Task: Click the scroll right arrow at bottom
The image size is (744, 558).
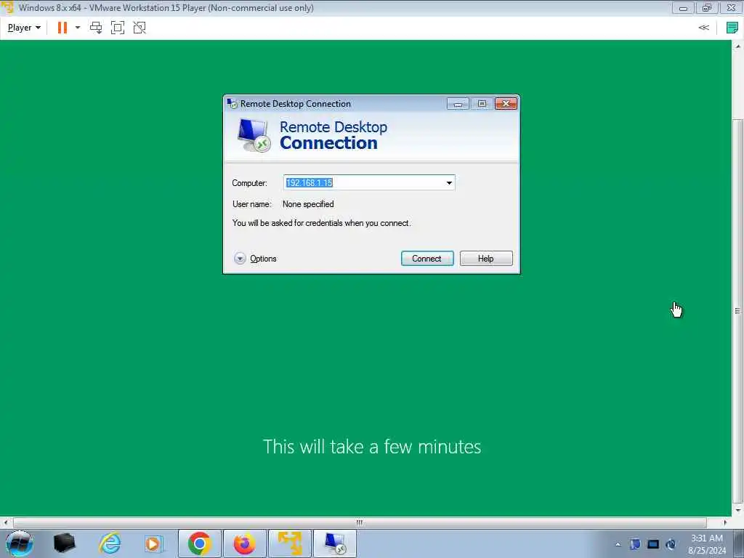Action: coord(725,522)
